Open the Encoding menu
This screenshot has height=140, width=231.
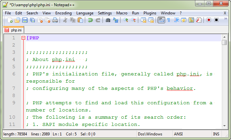[x=64, y=13]
